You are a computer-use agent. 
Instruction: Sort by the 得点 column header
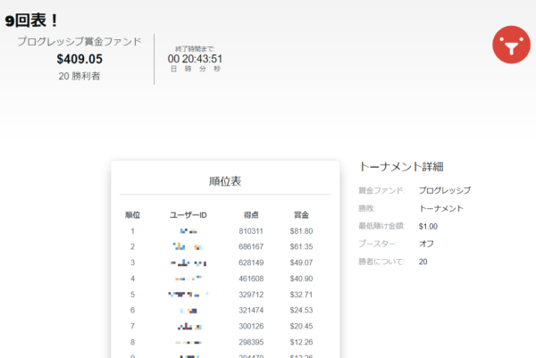pos(251,215)
